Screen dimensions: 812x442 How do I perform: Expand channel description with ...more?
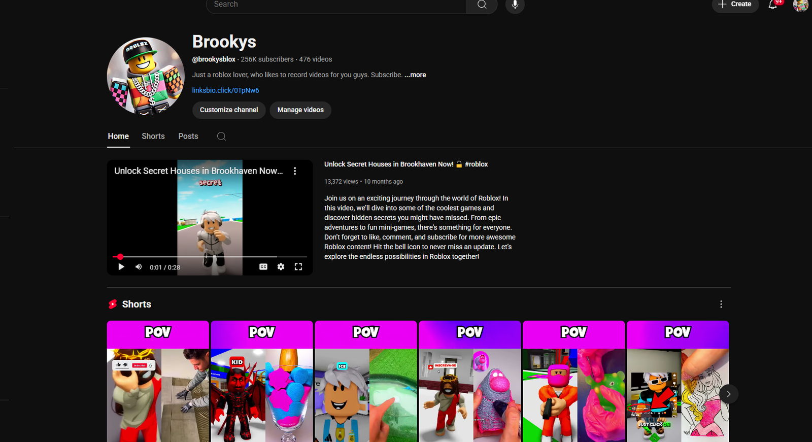point(415,75)
